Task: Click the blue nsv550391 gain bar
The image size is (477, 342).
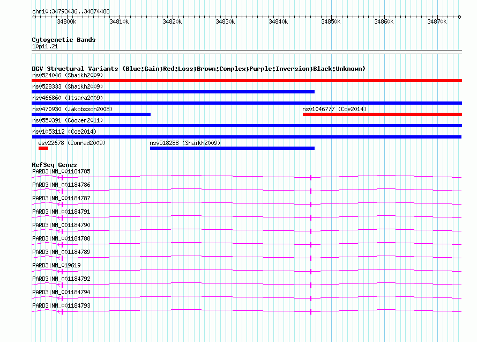Action: (247, 126)
